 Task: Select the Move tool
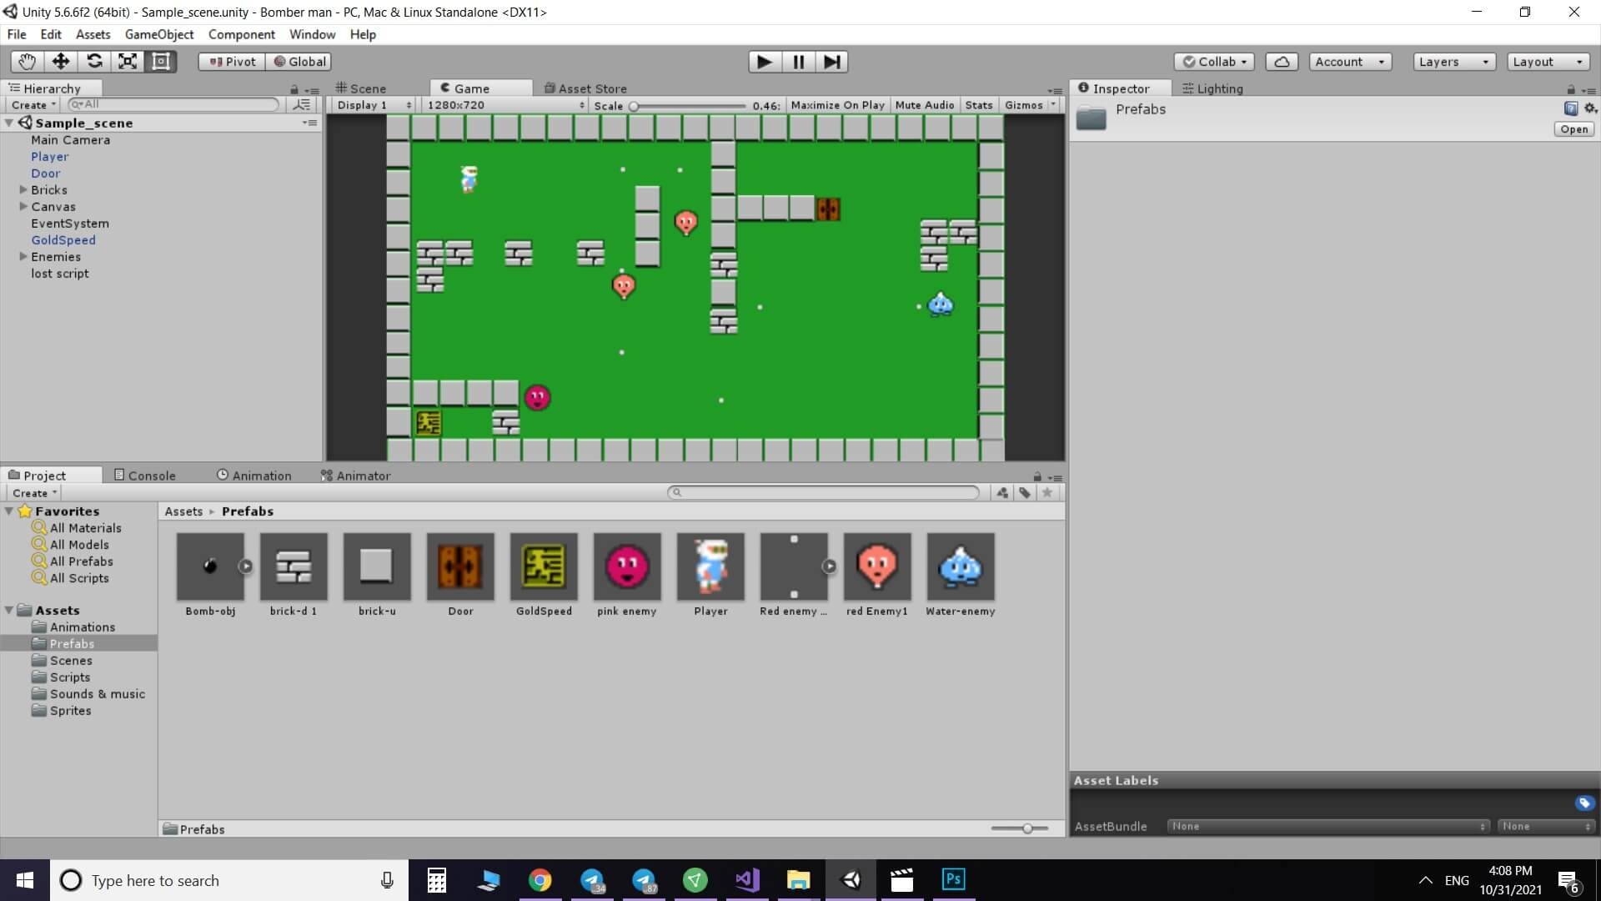pyautogui.click(x=60, y=62)
